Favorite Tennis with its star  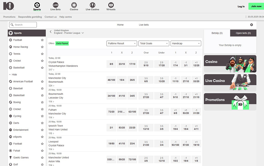(42, 54)
